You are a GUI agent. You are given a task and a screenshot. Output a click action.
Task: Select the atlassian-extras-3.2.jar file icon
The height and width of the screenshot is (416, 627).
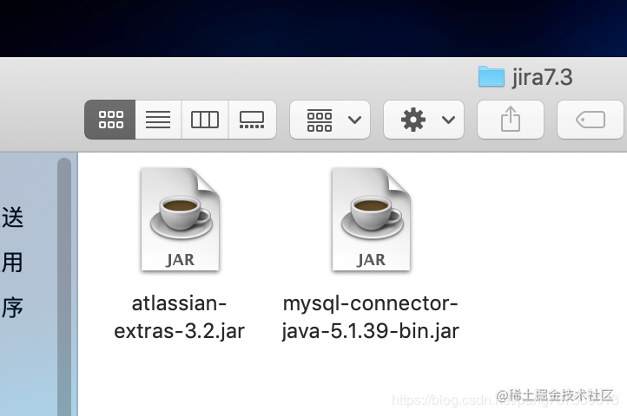pyautogui.click(x=181, y=219)
